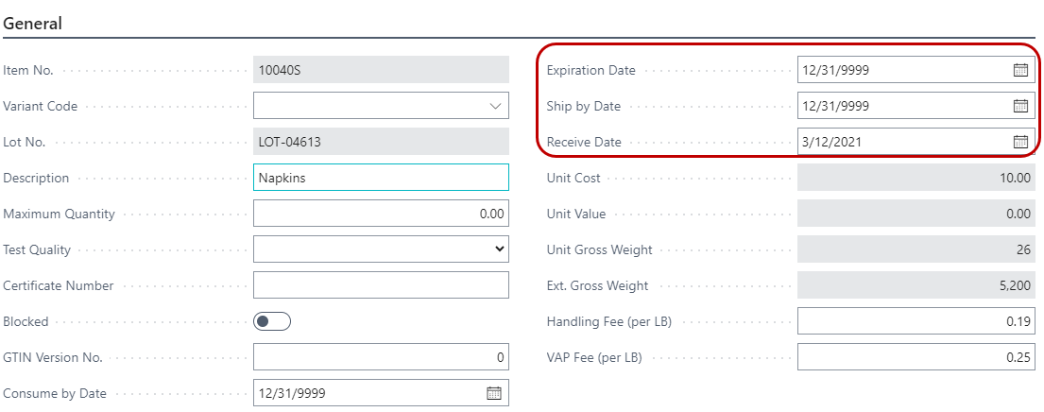
Task: Click the Maximum Quantity input field
Action: point(381,214)
